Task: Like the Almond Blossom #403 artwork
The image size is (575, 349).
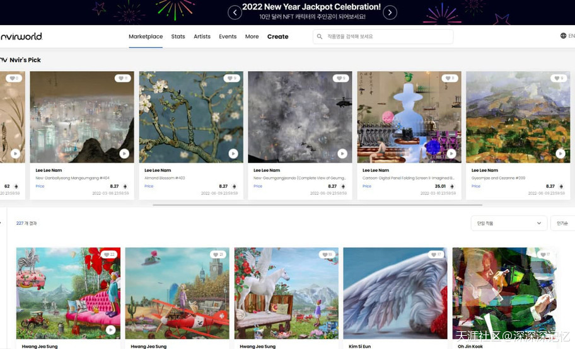Action: pyautogui.click(x=231, y=78)
